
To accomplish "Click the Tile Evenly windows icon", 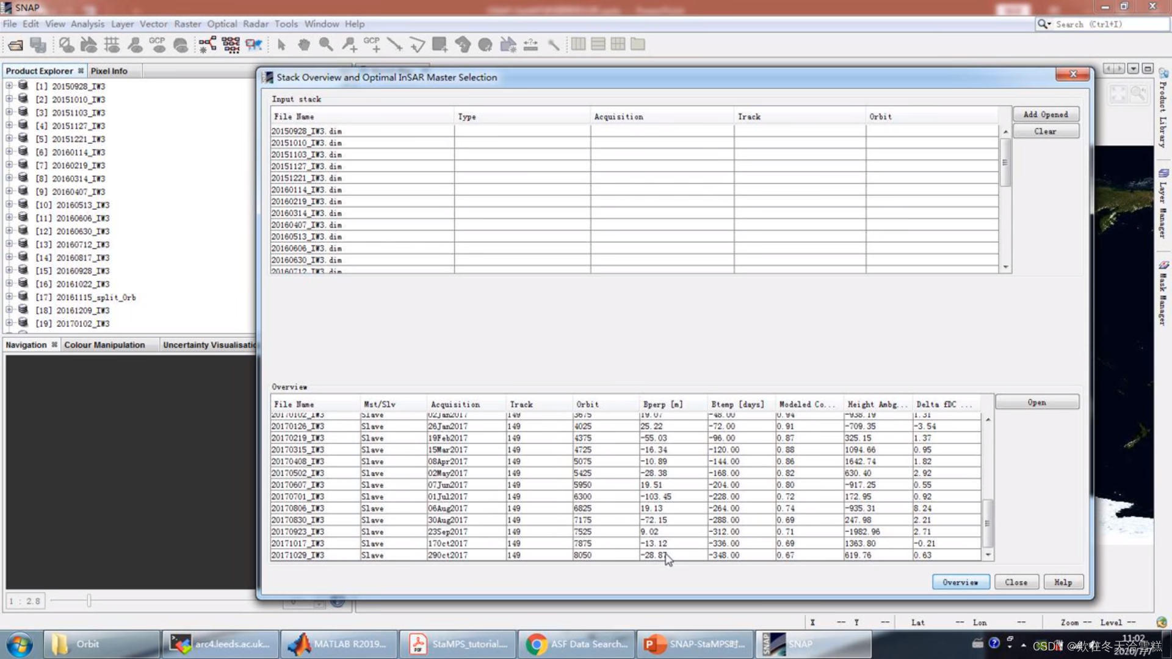I will pos(618,45).
